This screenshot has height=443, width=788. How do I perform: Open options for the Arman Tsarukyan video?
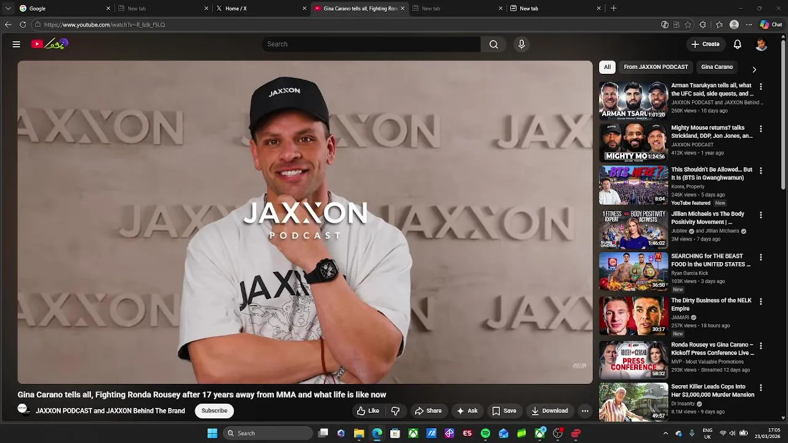click(761, 87)
